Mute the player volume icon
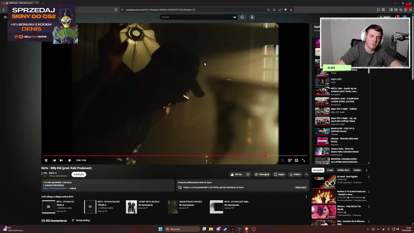This screenshot has height=233, width=414. click(70, 160)
